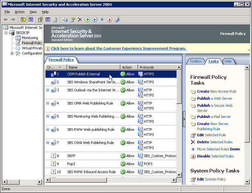252x193 pixels.
Task: Collapse rule 5 SBS Monitoring Web Publishing
Action: coord(48,116)
